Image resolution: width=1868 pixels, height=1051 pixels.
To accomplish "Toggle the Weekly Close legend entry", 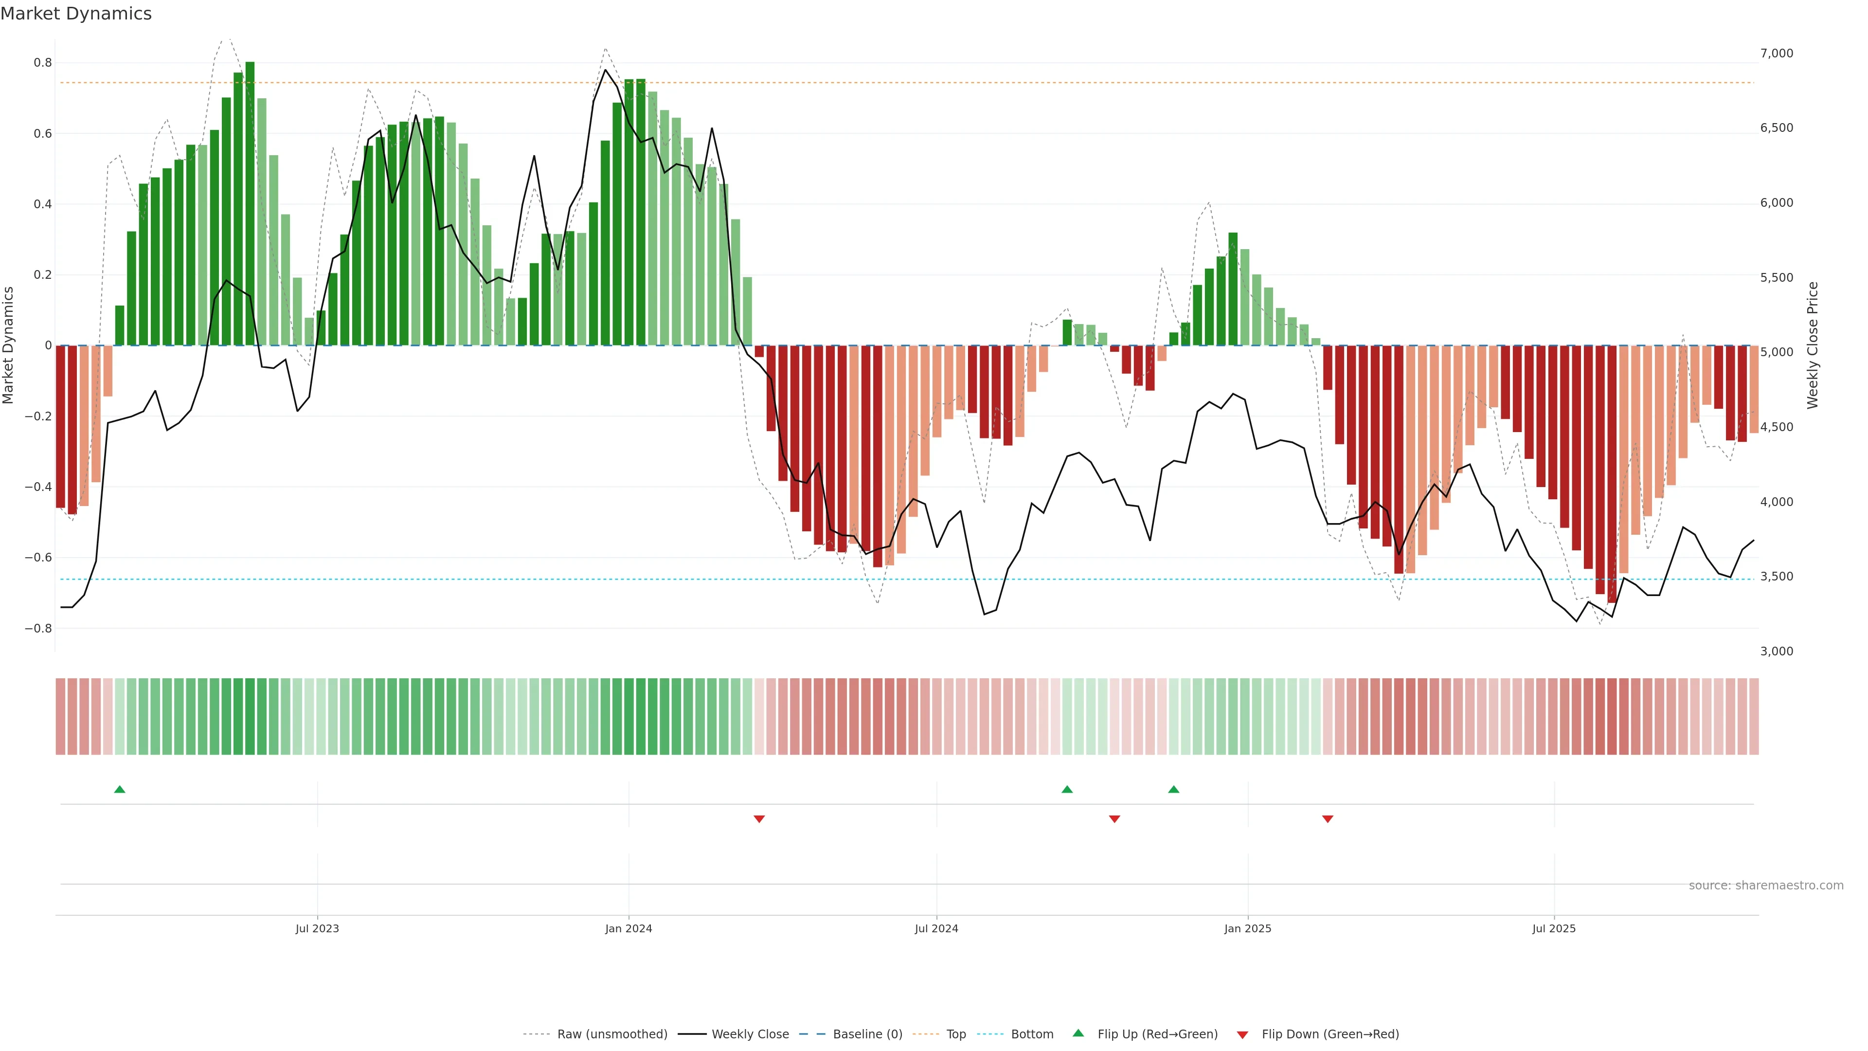I will (x=750, y=1034).
